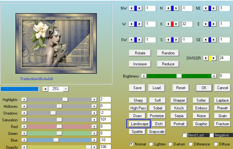This screenshot has width=233, height=149.
Task: Apply the Laplace preset
Action: [x=222, y=100]
